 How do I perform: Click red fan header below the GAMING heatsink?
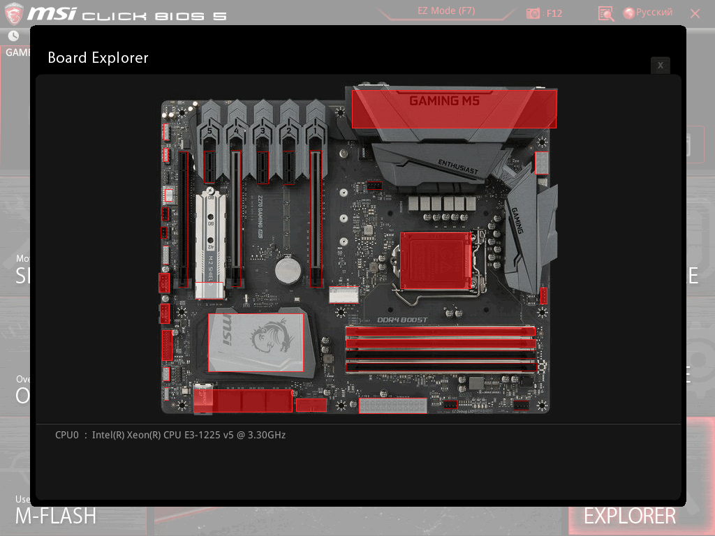(543, 296)
